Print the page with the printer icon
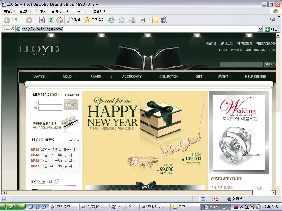The height and width of the screenshot is (211, 282). (x=132, y=20)
